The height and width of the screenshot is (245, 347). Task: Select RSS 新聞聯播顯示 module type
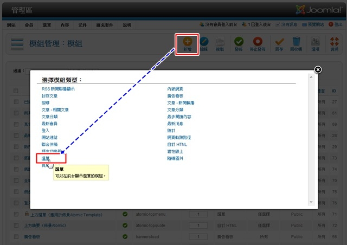point(58,89)
